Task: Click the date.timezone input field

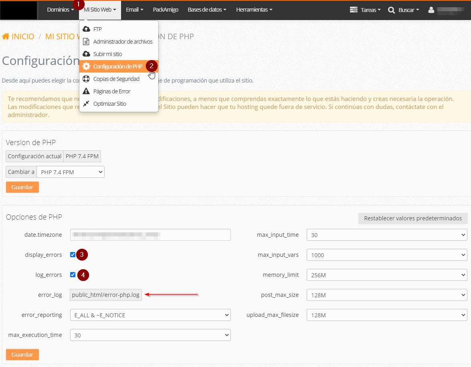Action: 150,235
